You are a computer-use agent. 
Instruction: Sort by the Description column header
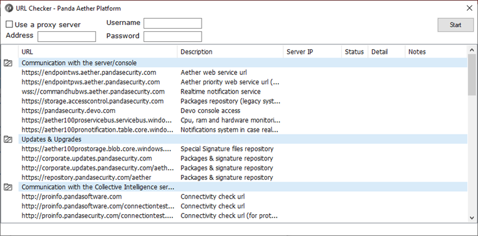point(230,52)
